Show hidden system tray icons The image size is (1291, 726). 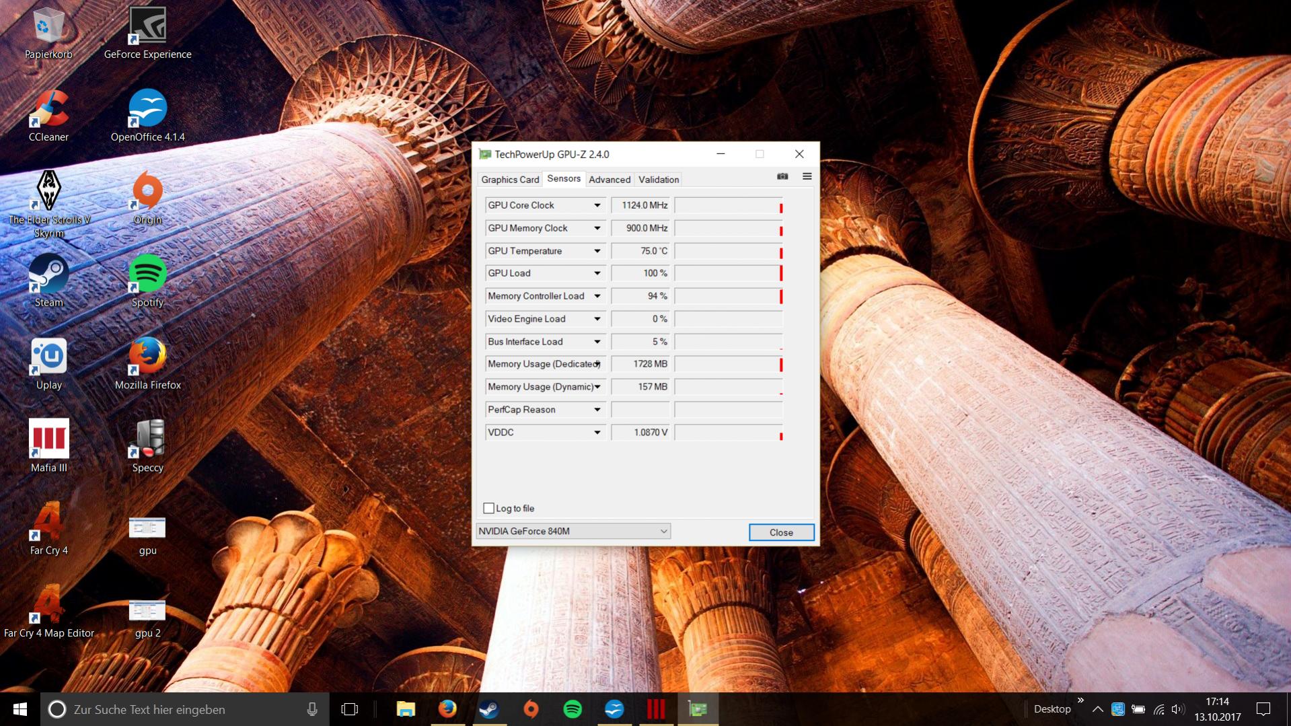pyautogui.click(x=1097, y=709)
